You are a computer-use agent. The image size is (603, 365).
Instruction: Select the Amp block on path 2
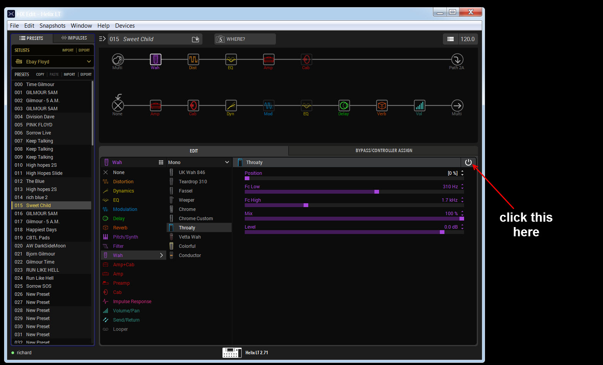pos(155,105)
